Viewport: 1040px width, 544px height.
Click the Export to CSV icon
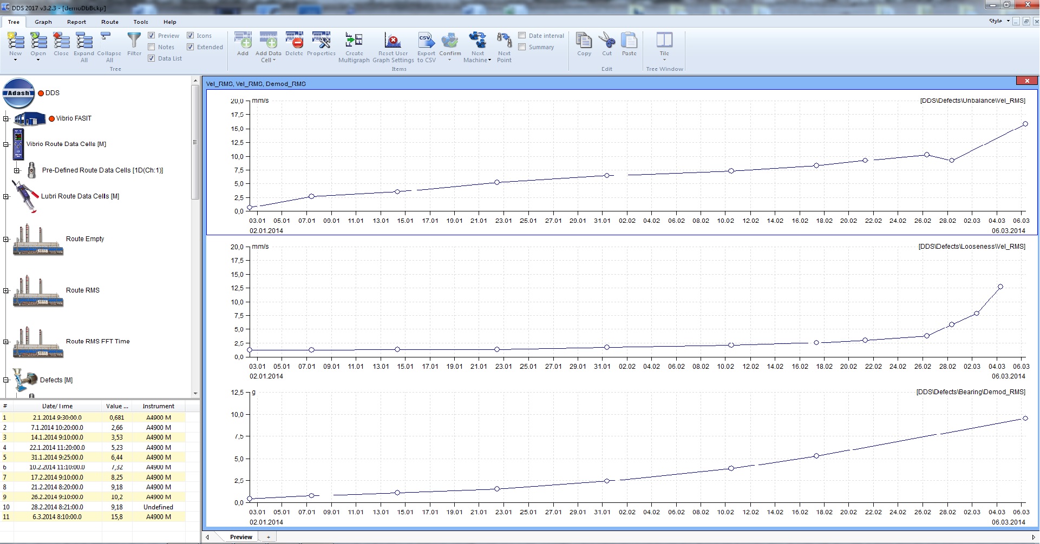[x=426, y=41]
